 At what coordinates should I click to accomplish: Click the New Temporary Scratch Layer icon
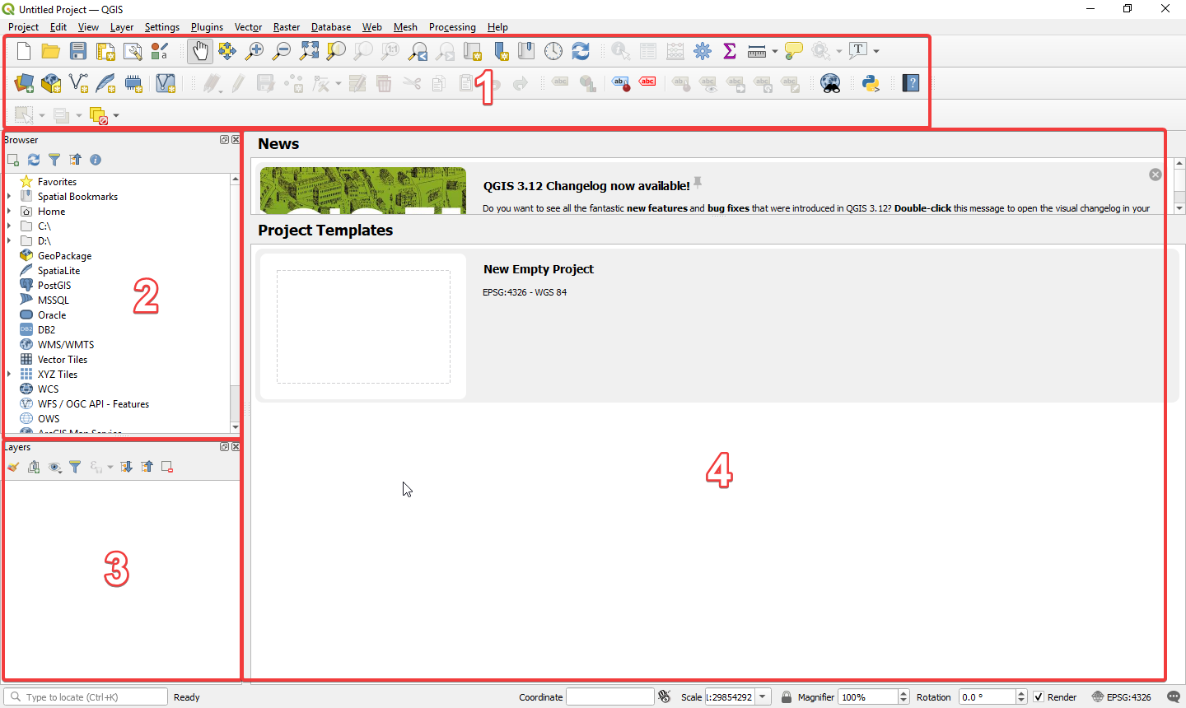pos(133,83)
